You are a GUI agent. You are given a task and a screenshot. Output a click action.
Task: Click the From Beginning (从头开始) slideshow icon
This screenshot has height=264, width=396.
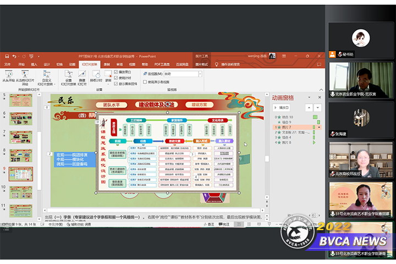(x=9, y=75)
